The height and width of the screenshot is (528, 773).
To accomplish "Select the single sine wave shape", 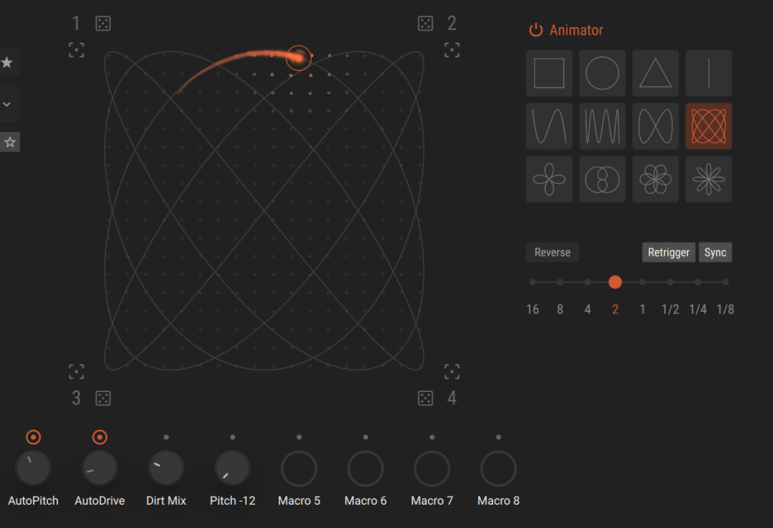I will tap(549, 126).
